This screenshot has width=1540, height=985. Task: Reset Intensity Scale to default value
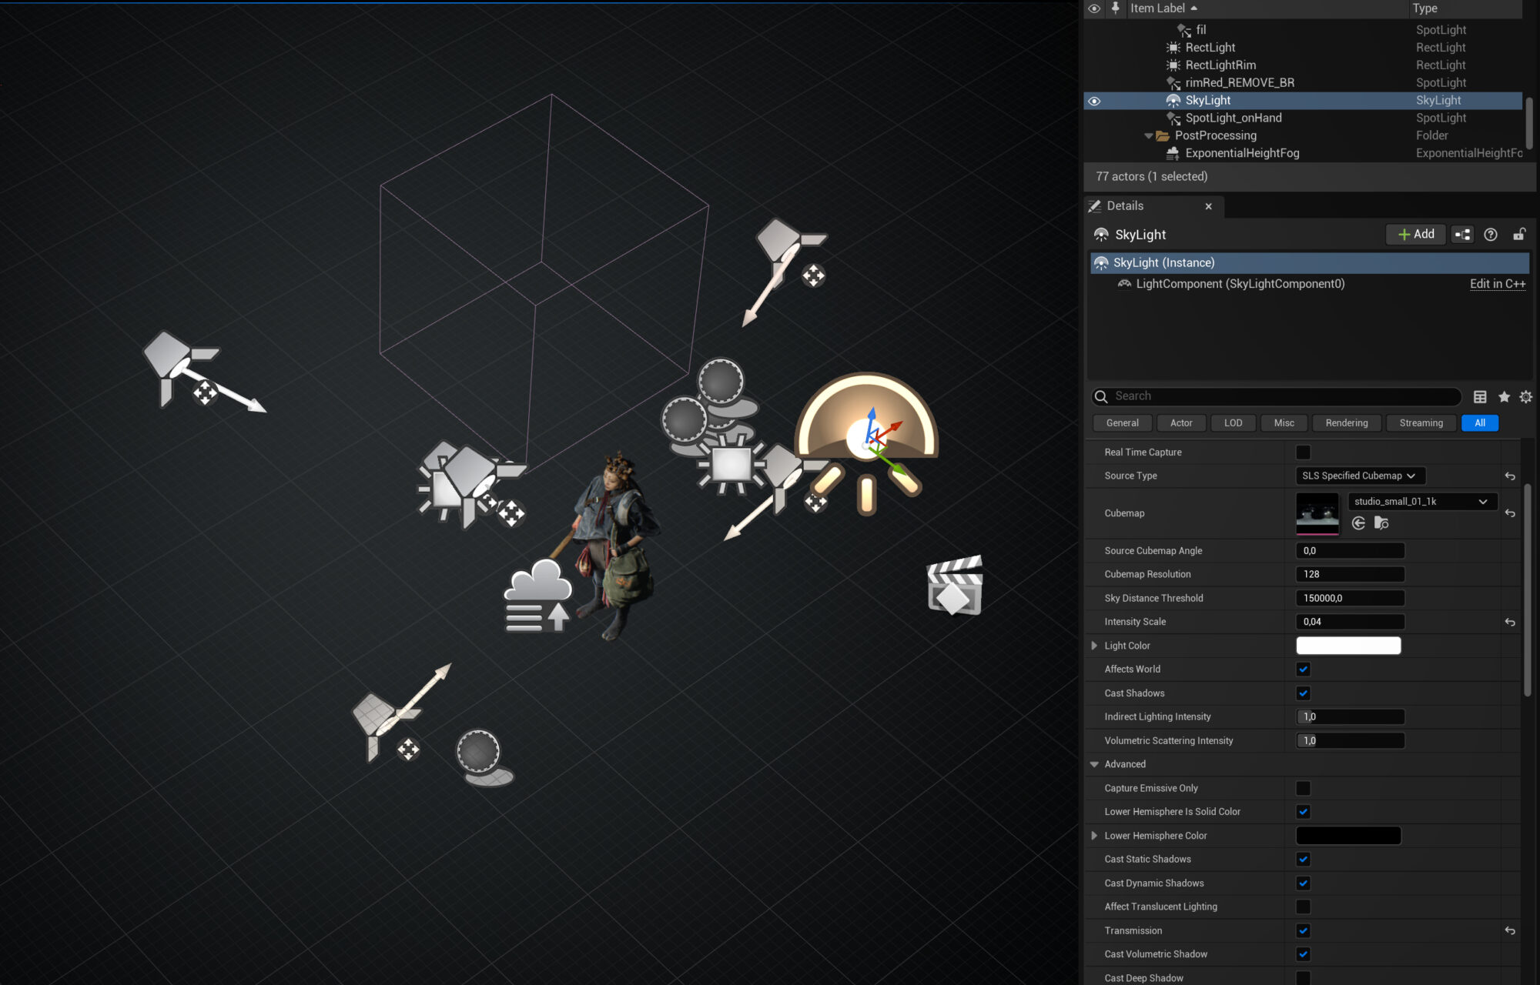click(x=1510, y=622)
